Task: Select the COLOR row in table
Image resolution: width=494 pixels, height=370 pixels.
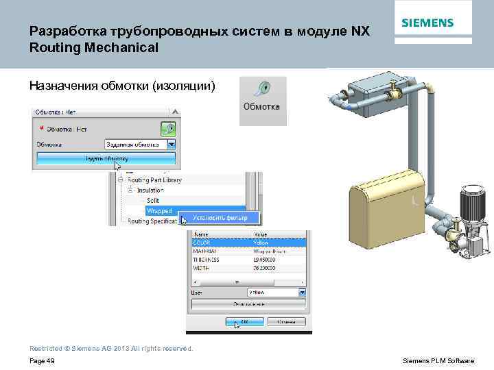Action: pos(249,243)
